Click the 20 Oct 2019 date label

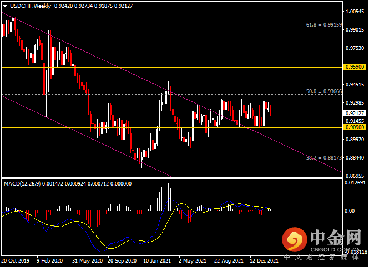click(x=16, y=261)
